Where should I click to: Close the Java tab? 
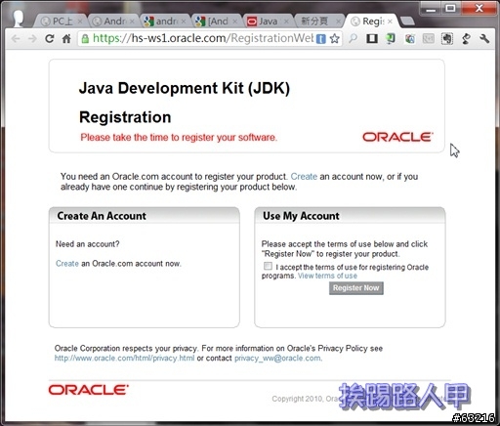click(x=286, y=21)
